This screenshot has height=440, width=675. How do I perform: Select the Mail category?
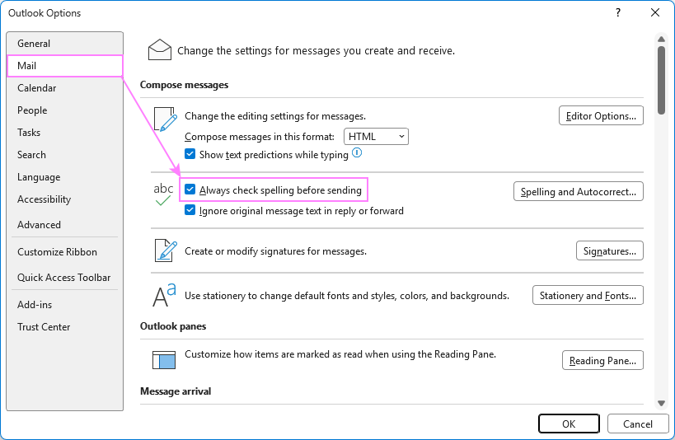[64, 66]
